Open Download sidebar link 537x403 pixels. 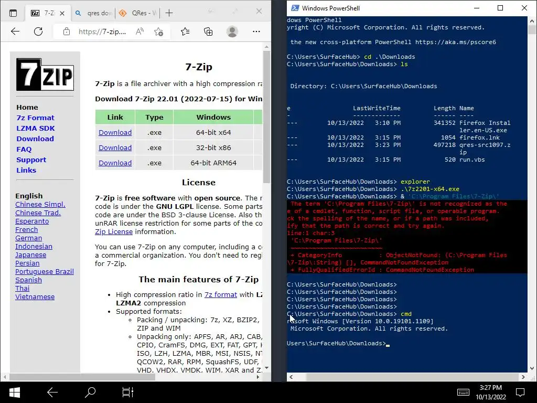[x=35, y=139]
